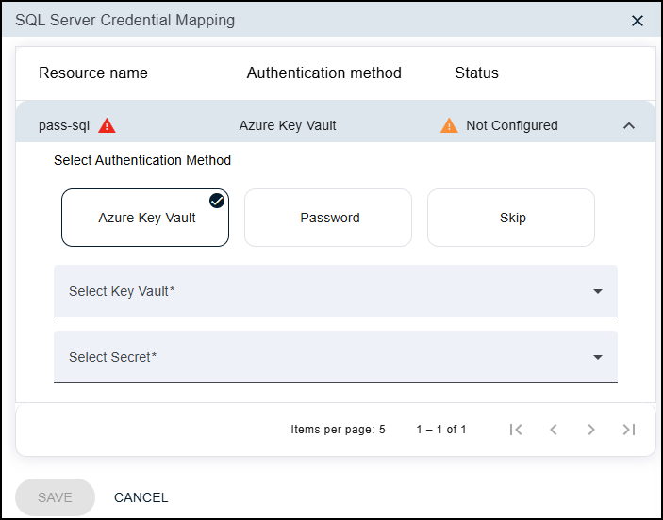Choose the Password authentication method
The height and width of the screenshot is (520, 663).
(328, 218)
